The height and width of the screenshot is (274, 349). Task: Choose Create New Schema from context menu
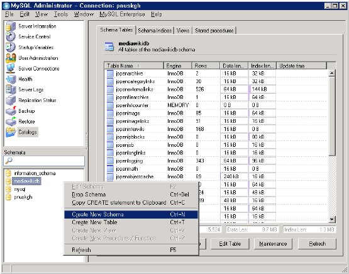[131, 214]
